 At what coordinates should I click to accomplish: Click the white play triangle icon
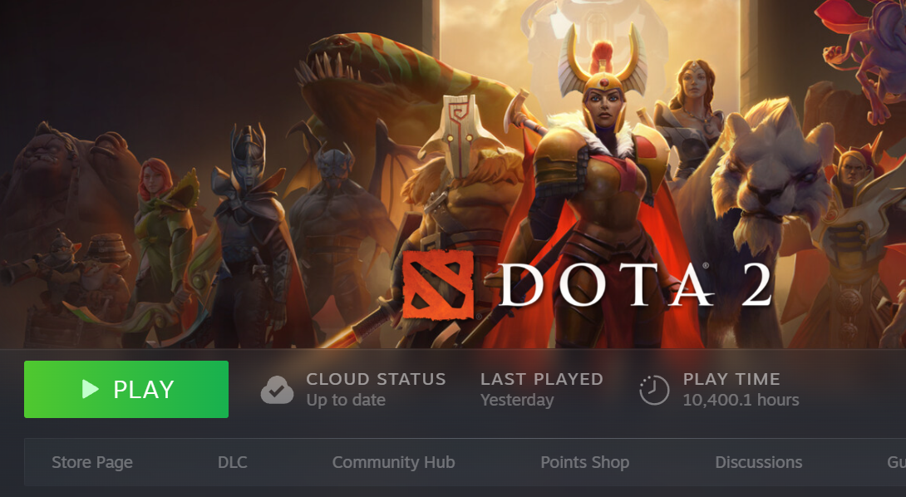click(x=90, y=389)
